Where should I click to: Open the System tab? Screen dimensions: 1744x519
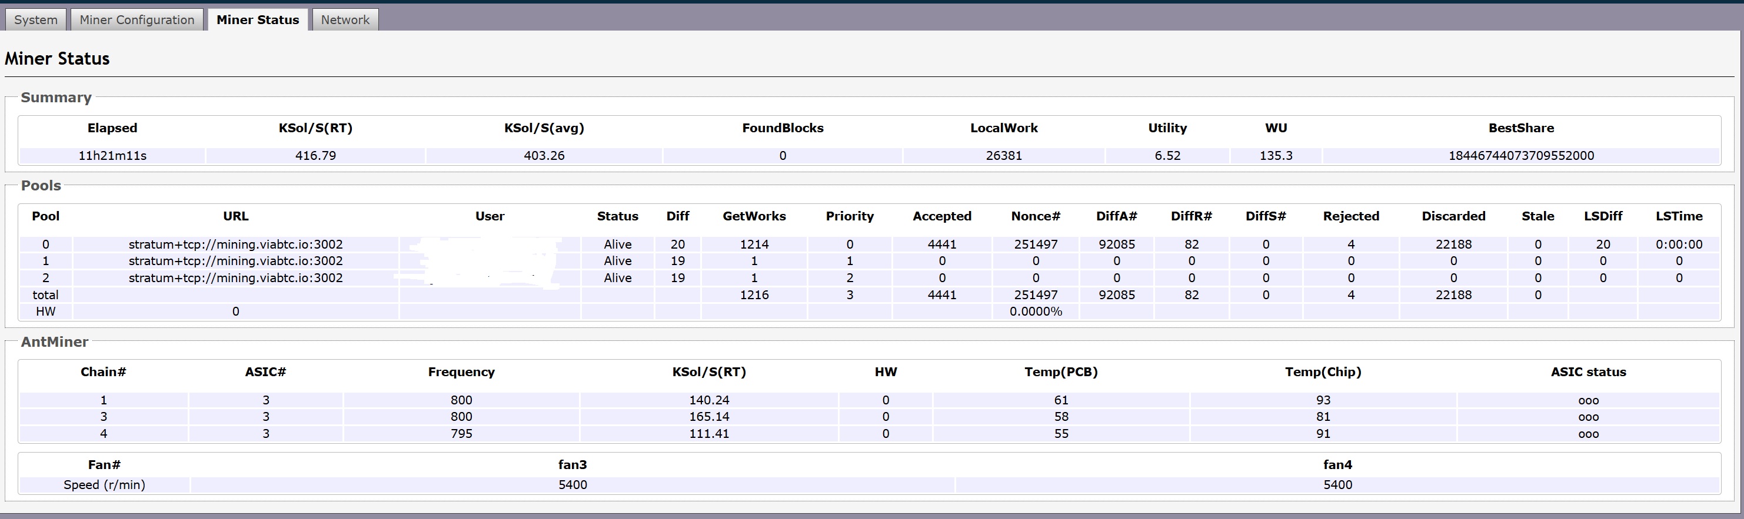click(x=36, y=19)
